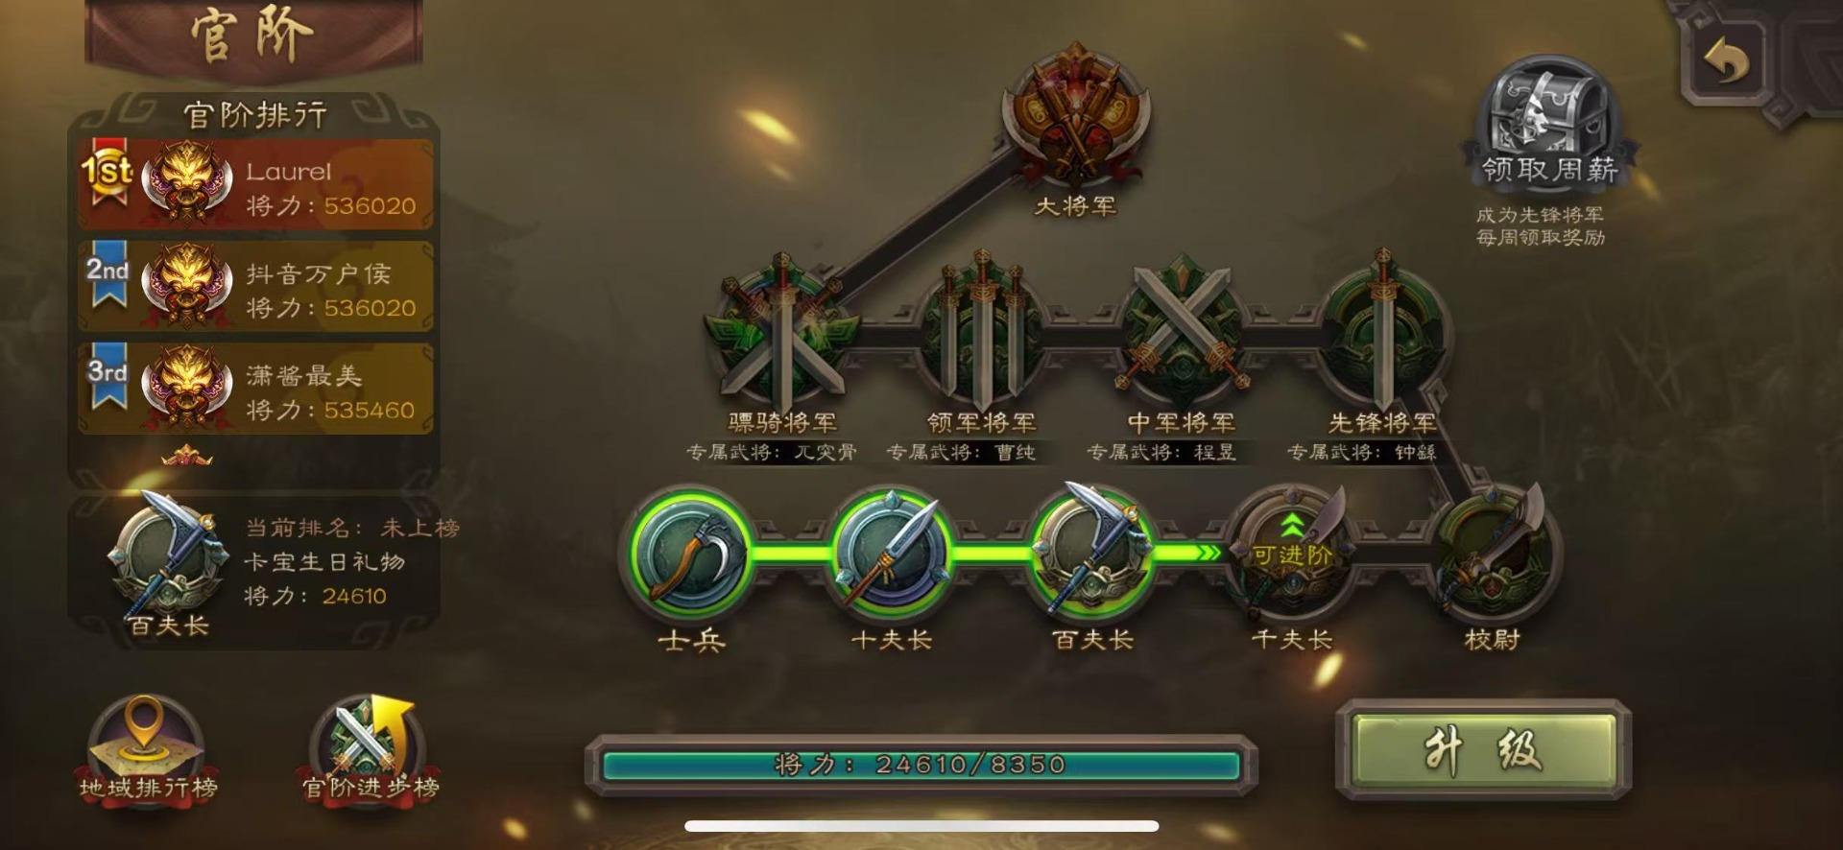This screenshot has height=850, width=1843.
Task: Select the 校尉 rank icon
Action: (x=1494, y=552)
